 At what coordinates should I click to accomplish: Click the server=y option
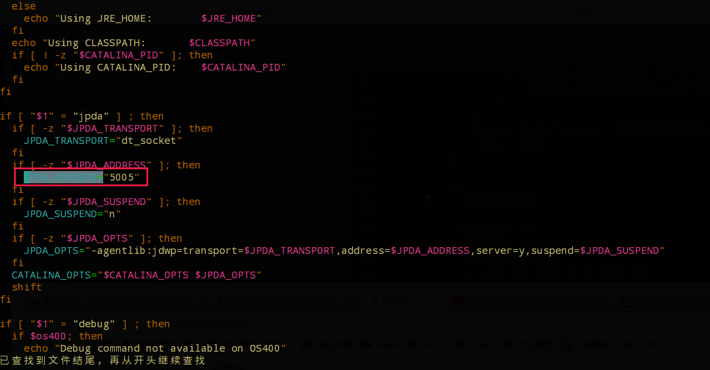(500, 251)
